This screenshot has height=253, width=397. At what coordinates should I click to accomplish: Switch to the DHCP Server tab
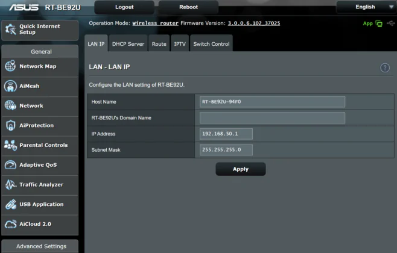point(128,44)
